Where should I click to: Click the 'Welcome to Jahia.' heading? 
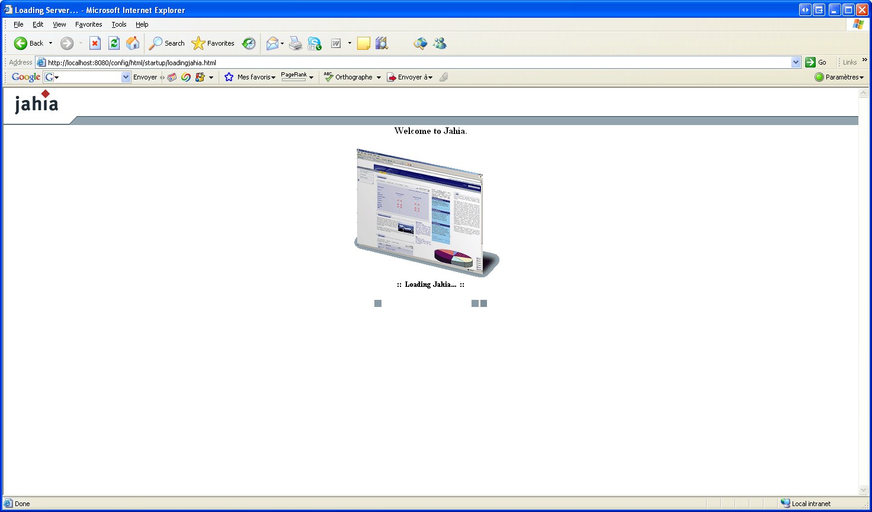[431, 131]
